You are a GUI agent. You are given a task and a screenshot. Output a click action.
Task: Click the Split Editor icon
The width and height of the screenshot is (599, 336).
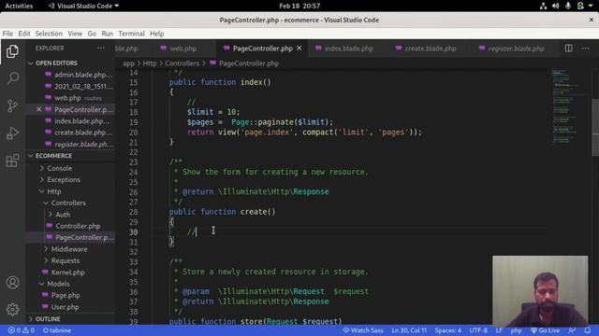pos(568,48)
